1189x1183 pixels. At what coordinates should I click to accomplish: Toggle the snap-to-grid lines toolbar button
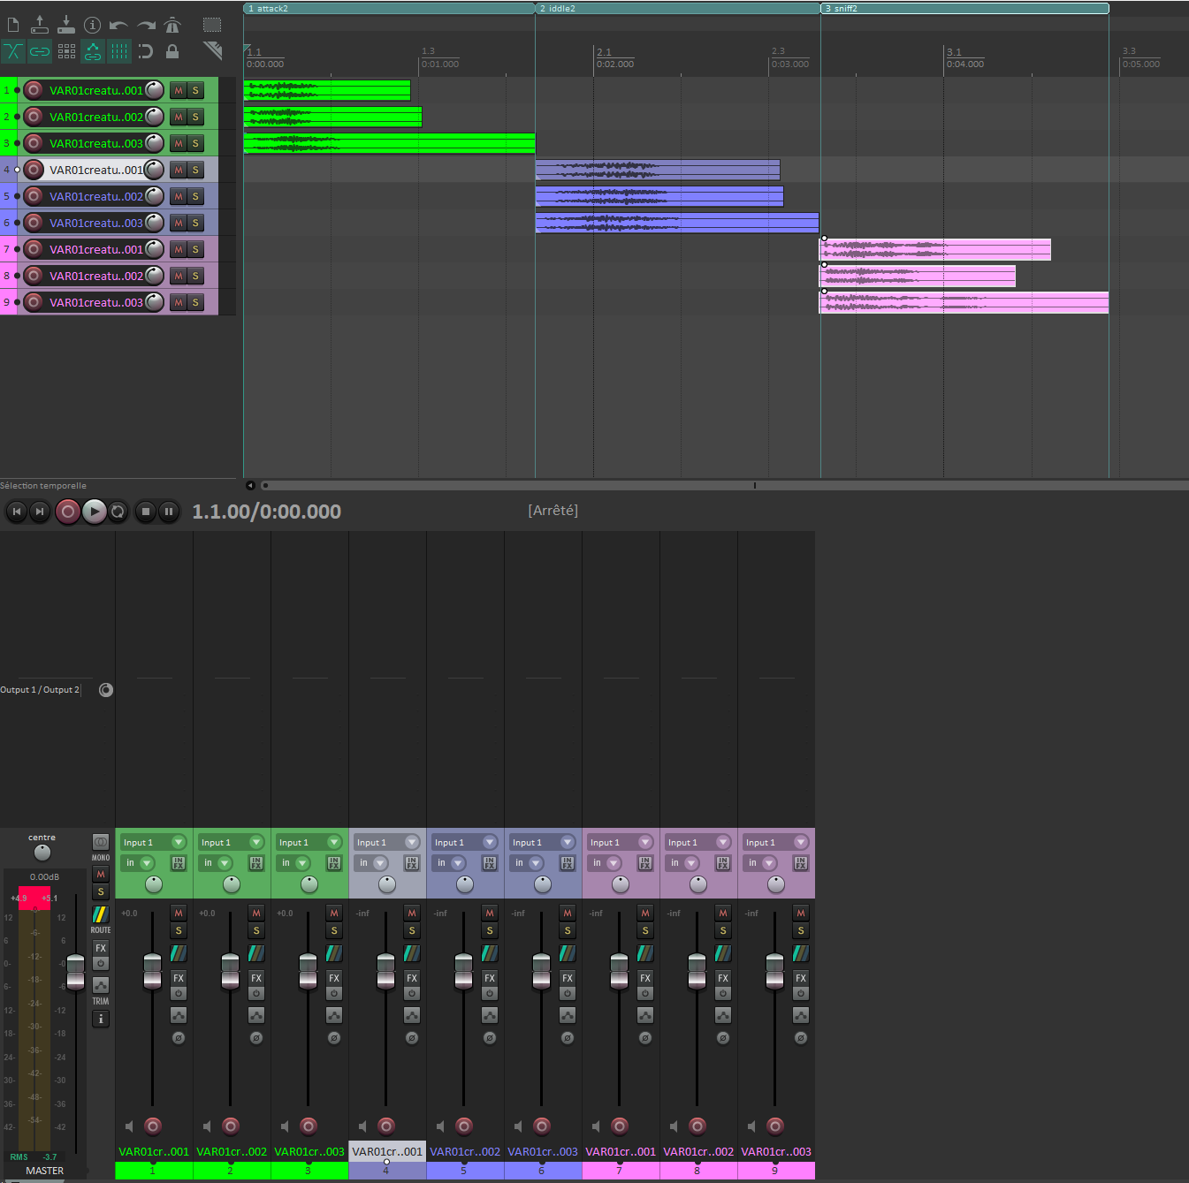point(119,51)
